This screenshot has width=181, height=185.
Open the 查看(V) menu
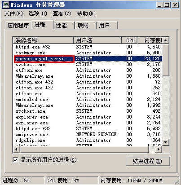[x=62, y=13]
